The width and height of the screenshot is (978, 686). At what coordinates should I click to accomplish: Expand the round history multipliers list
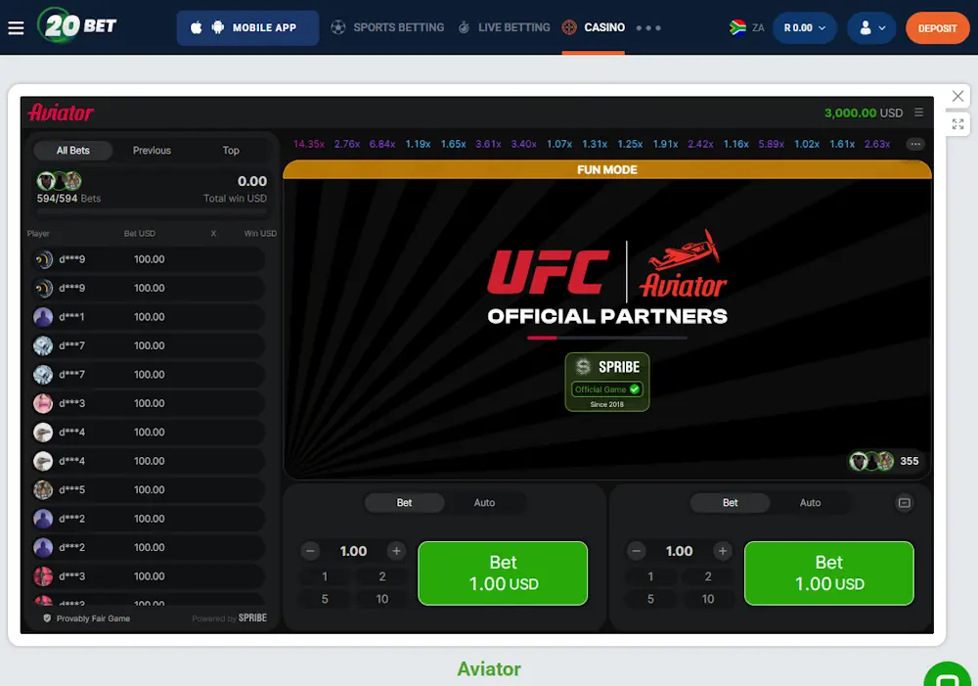(915, 144)
